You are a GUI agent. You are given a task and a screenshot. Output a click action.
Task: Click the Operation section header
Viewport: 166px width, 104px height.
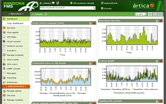pyautogui.click(x=16, y=14)
